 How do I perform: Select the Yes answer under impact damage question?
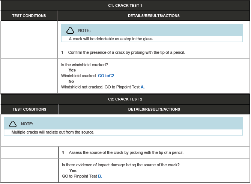coord(73,170)
